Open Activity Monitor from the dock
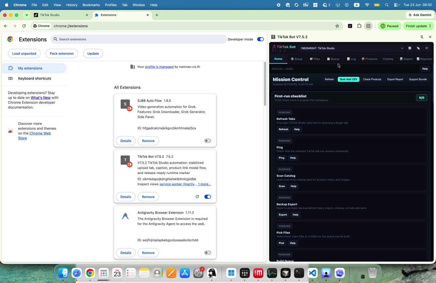The height and width of the screenshot is (283, 436). click(272, 273)
